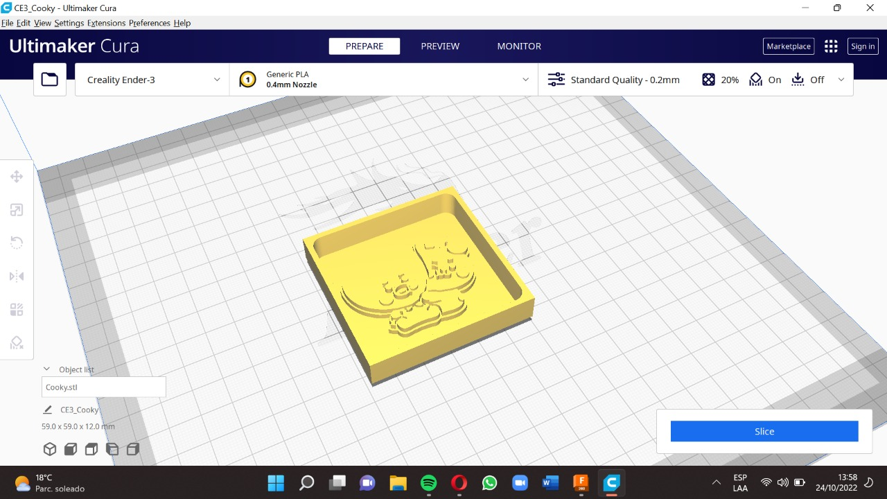The height and width of the screenshot is (499, 887).
Task: Select the Mirror tool in left toolbar
Action: click(17, 277)
